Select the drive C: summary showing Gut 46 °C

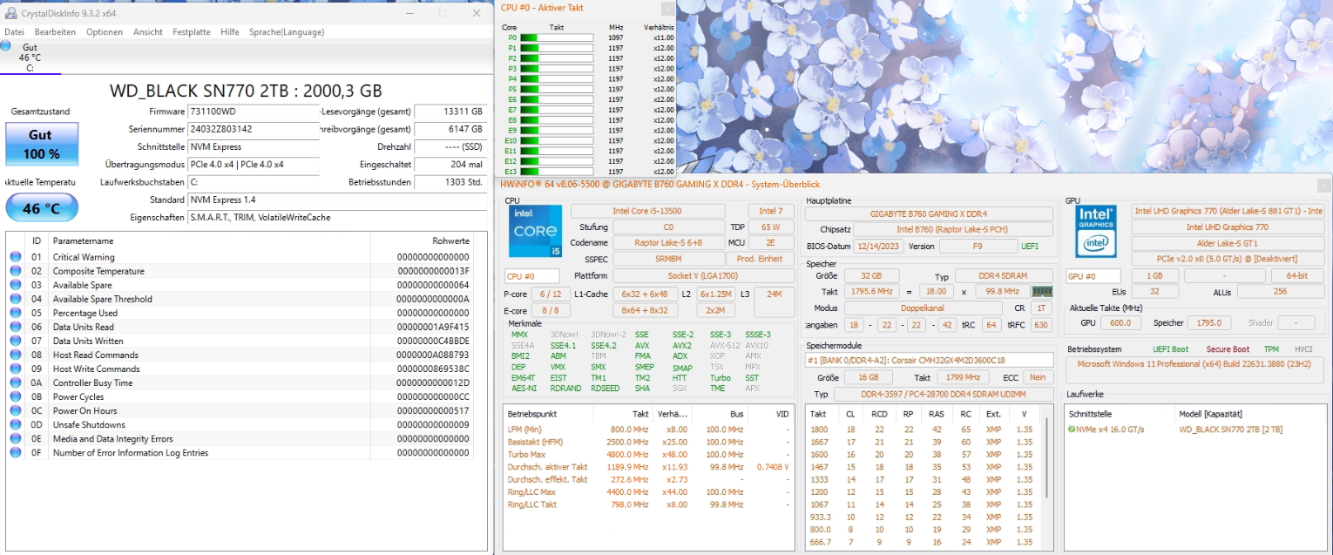pyautogui.click(x=30, y=57)
